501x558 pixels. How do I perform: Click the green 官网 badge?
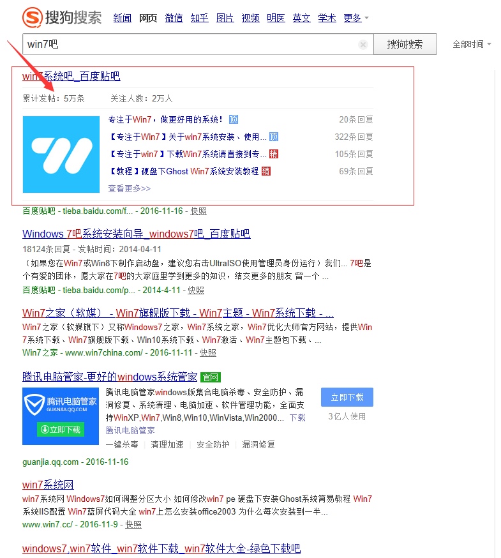(x=211, y=377)
